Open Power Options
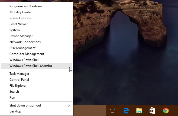The image size is (178, 116). (37, 18)
